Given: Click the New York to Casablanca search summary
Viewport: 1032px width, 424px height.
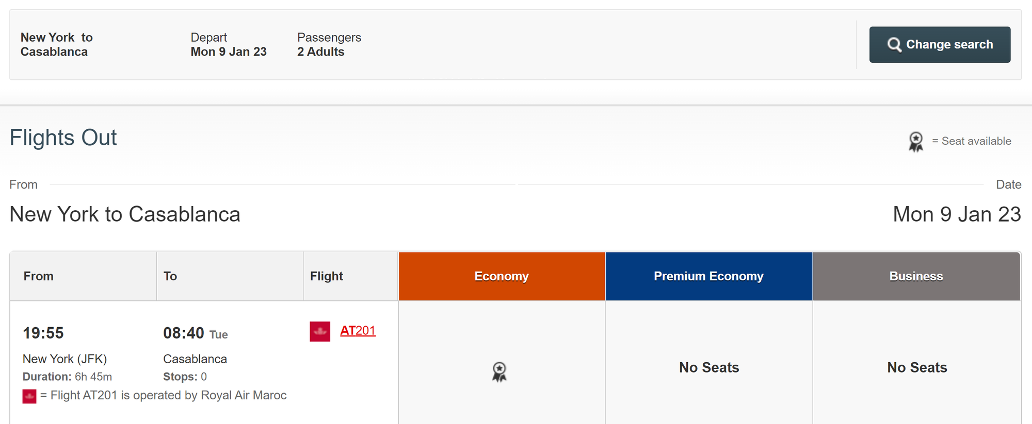Looking at the screenshot, I should click(56, 45).
